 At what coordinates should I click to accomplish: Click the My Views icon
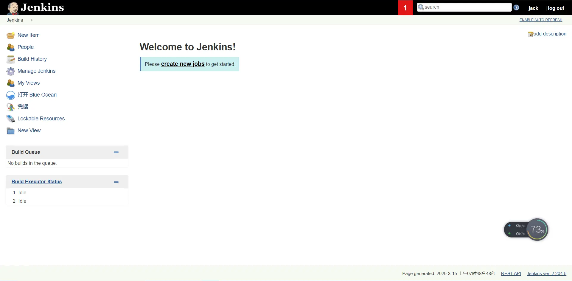click(11, 83)
